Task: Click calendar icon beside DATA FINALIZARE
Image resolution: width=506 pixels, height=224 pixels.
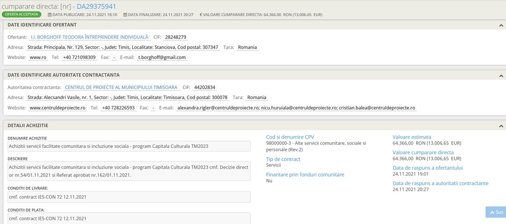Action: 125,15
